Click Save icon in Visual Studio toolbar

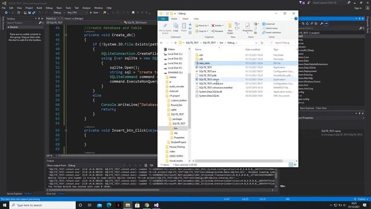30,13
